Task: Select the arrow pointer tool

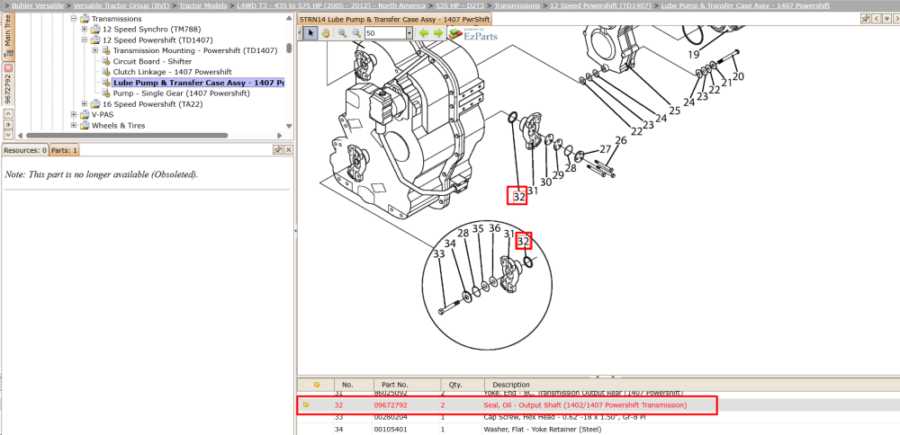Action: pyautogui.click(x=310, y=32)
